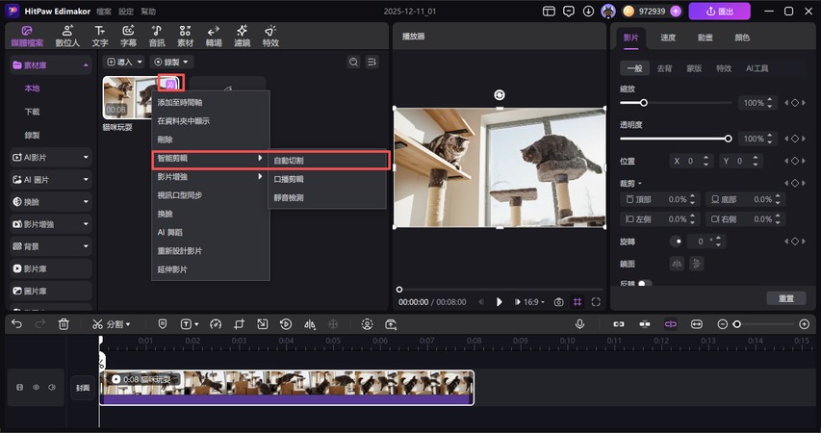The height and width of the screenshot is (433, 821).
Task: Toggle the purple magnetic snap icon
Action: (671, 324)
